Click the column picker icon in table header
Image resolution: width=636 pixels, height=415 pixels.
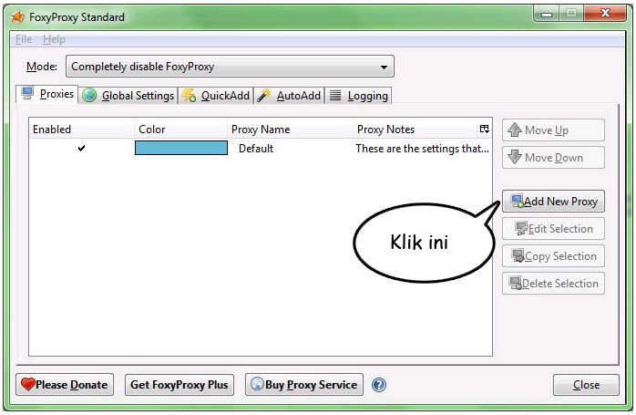(485, 130)
